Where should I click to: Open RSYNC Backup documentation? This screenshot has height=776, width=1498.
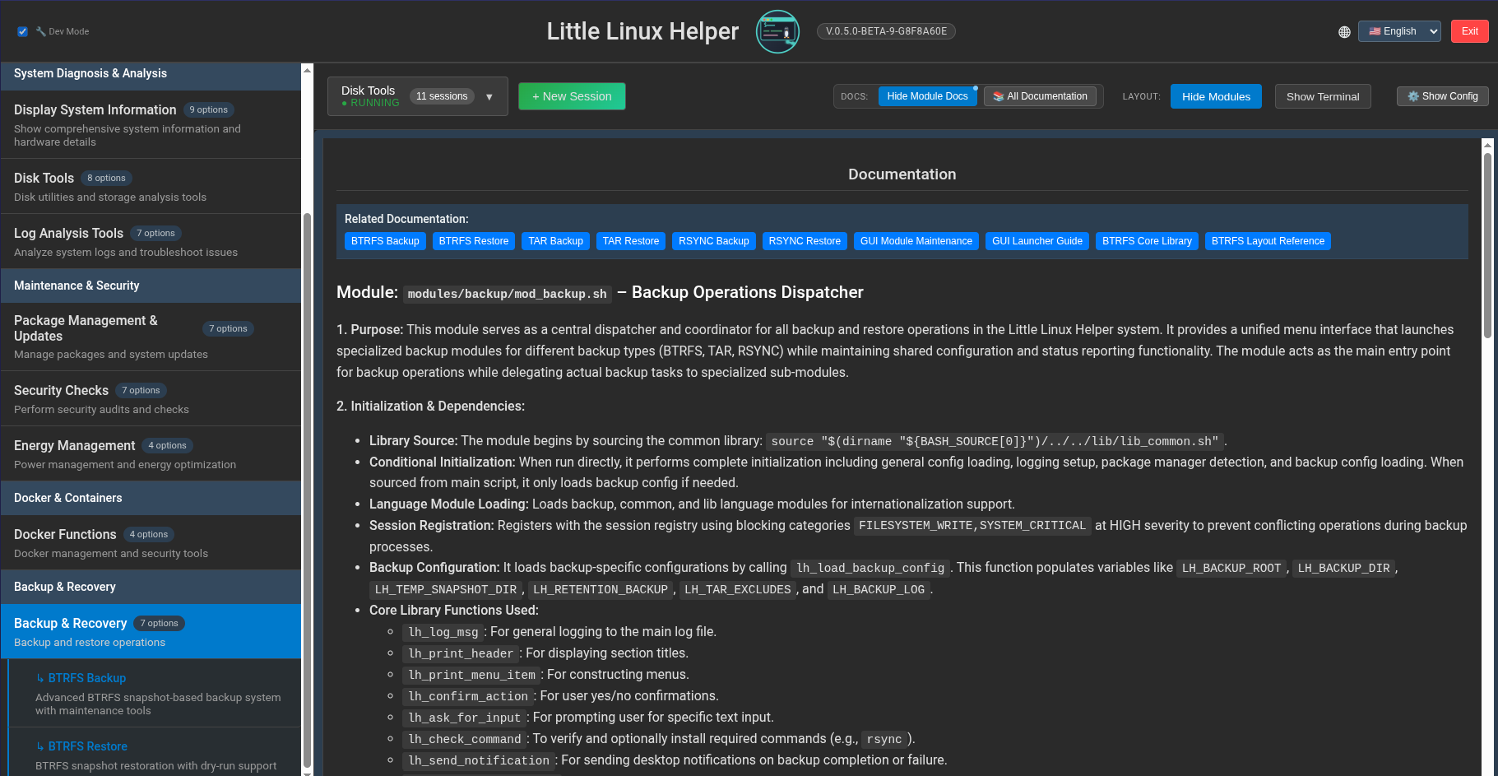coord(714,241)
